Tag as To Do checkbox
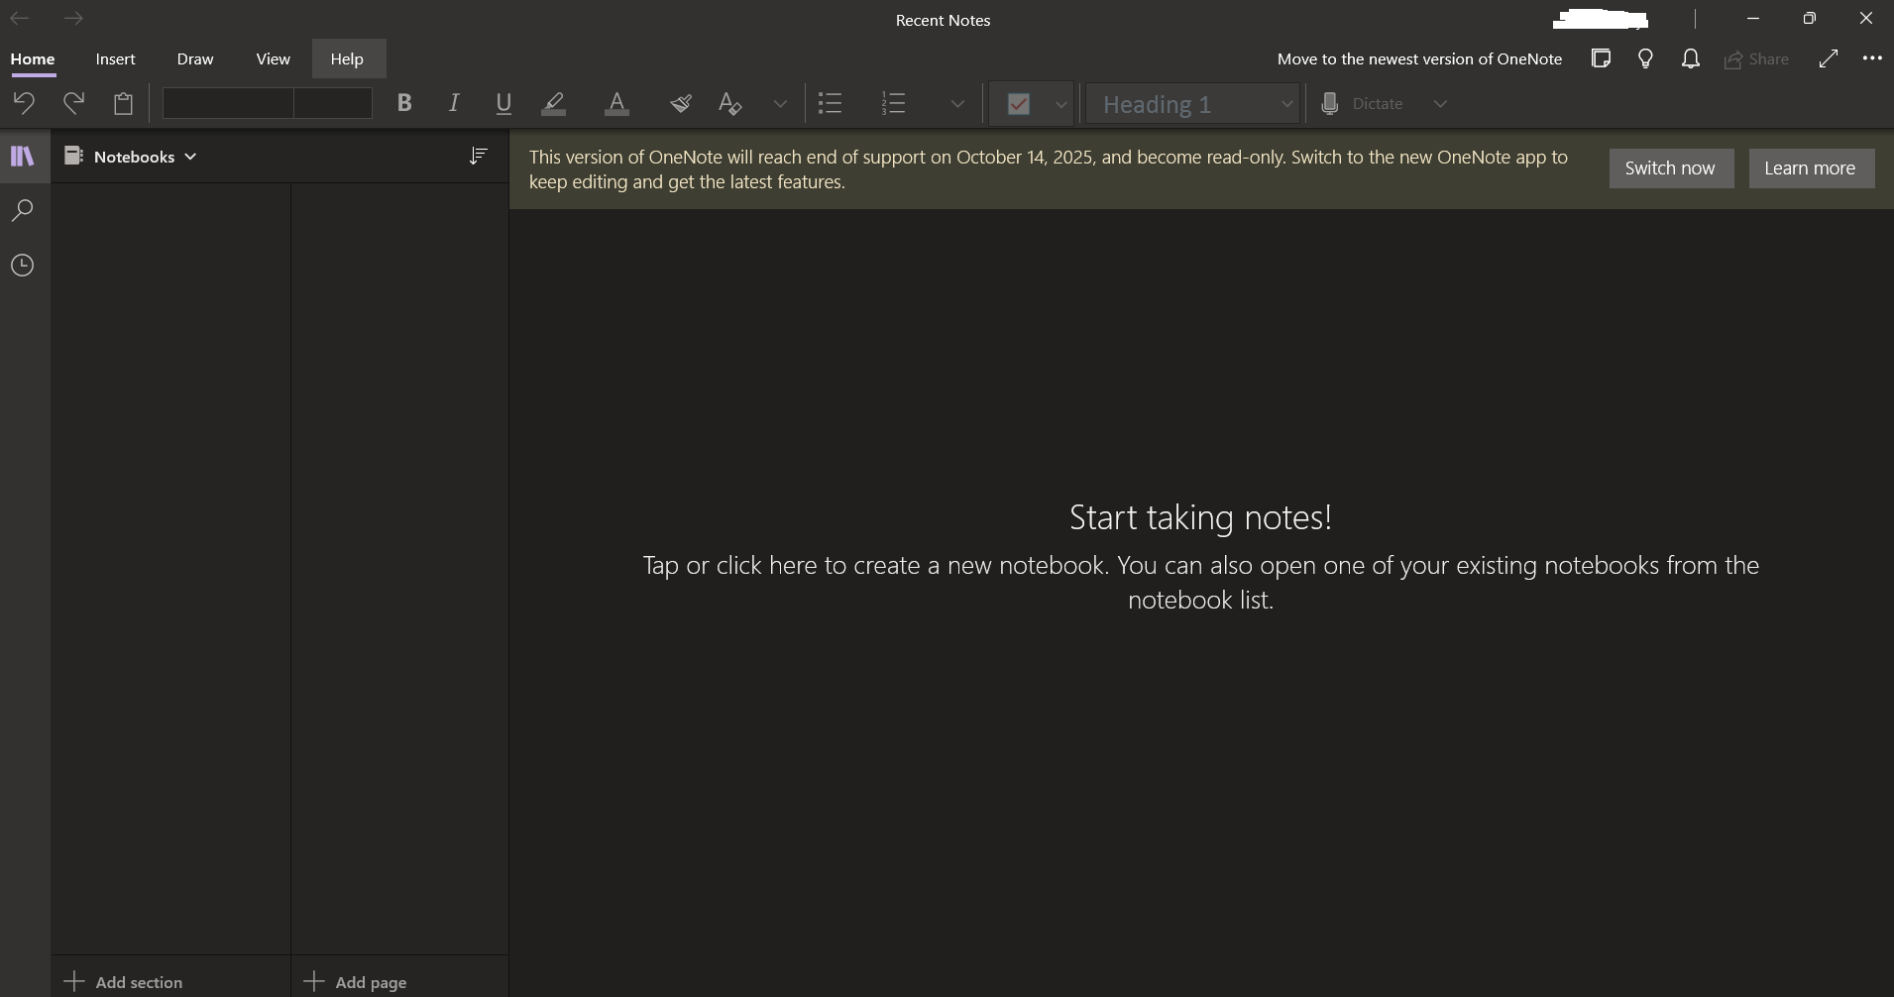Image resolution: width=1894 pixels, height=997 pixels. [1018, 103]
